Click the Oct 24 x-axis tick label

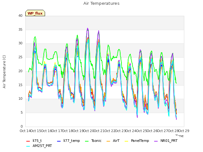coord(131,131)
